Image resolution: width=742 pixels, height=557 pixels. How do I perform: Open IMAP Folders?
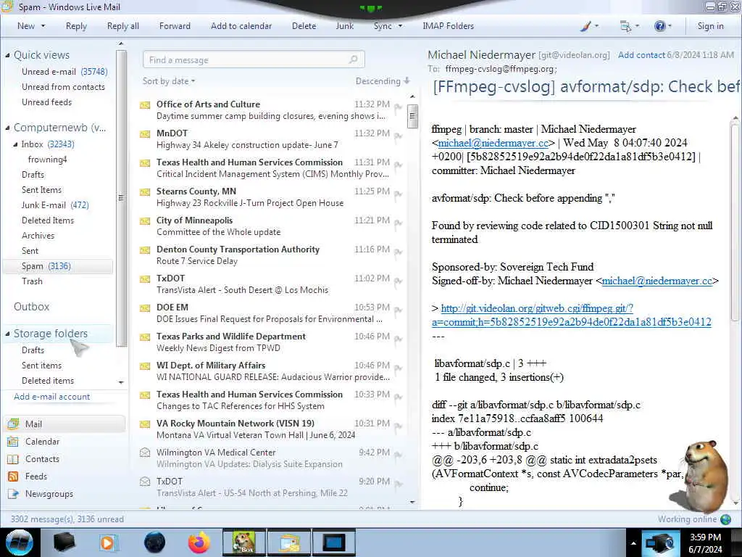[x=448, y=26]
